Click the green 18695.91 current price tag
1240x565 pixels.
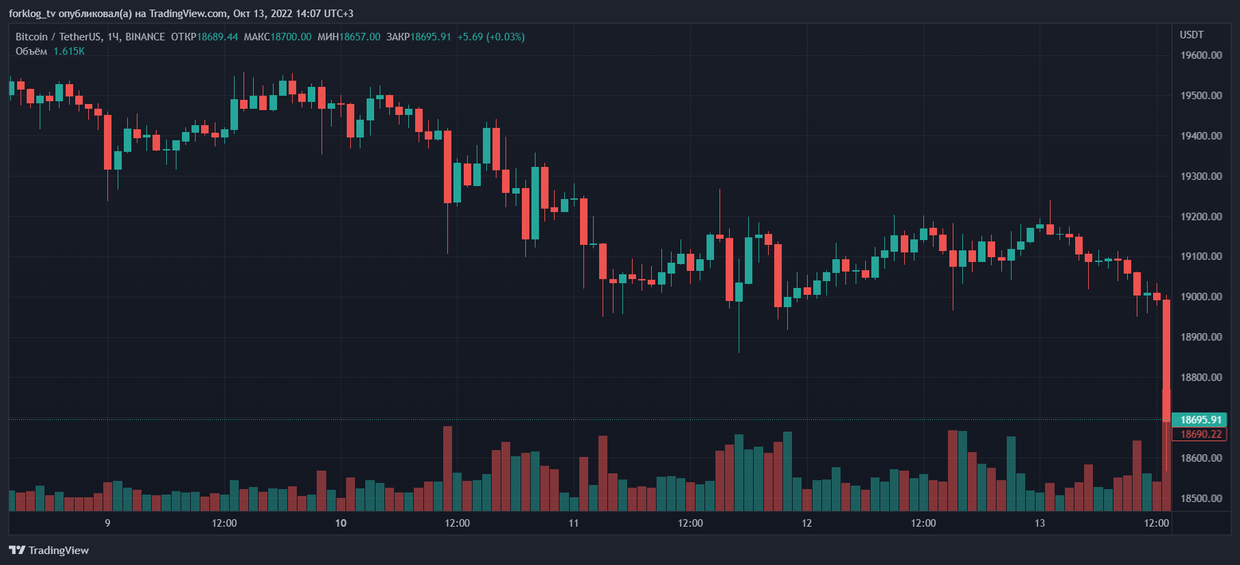[x=1200, y=420]
